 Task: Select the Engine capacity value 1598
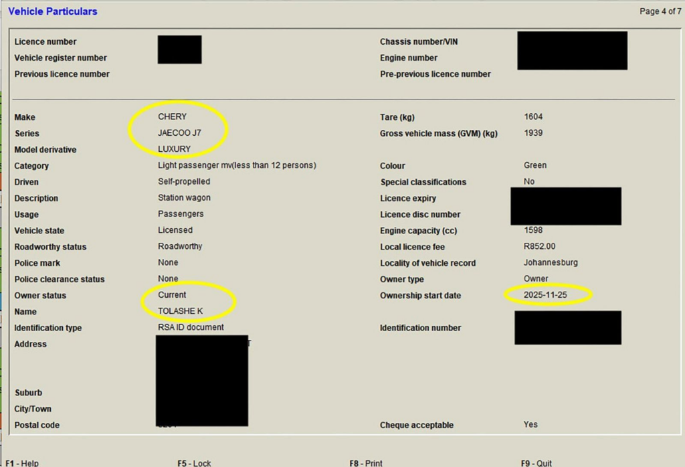tap(533, 231)
